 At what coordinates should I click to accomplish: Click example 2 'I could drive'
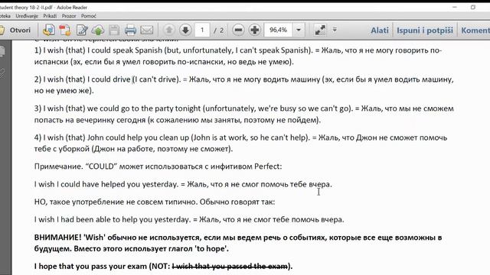point(109,79)
